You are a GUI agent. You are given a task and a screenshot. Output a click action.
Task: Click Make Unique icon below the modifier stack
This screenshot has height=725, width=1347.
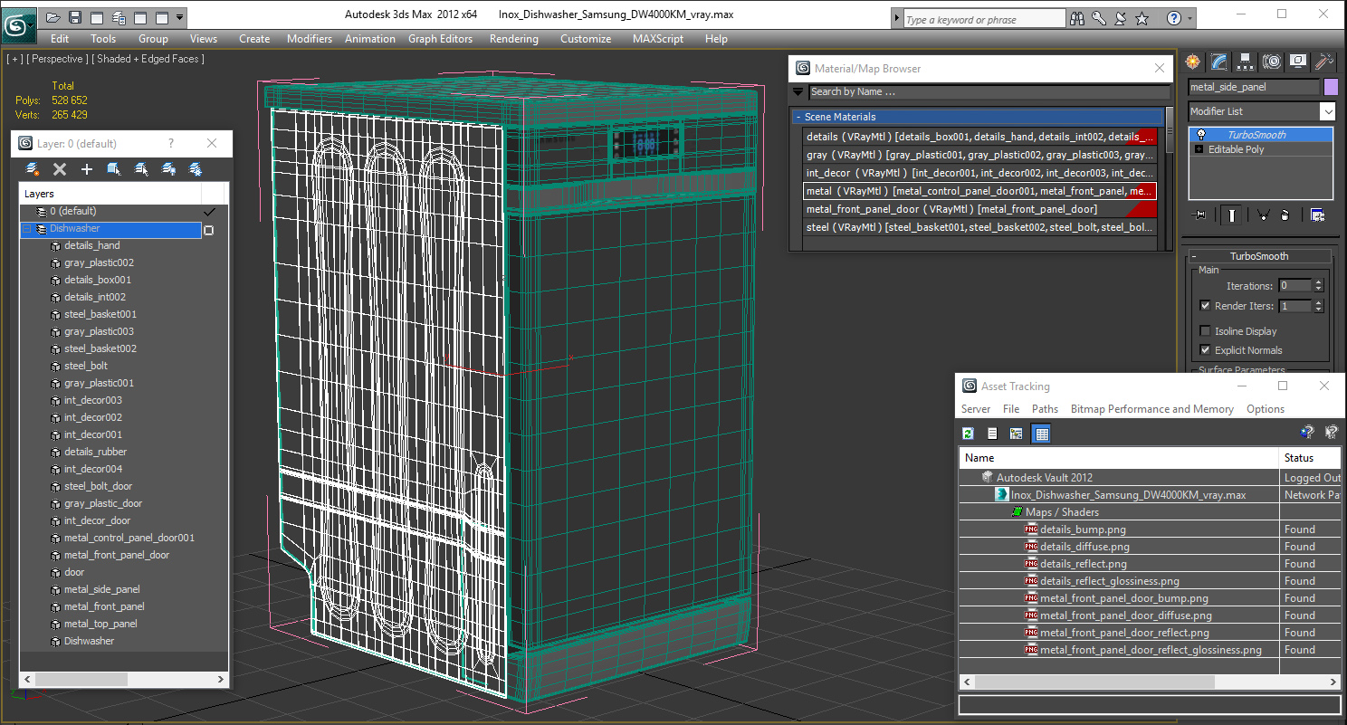(x=1262, y=215)
